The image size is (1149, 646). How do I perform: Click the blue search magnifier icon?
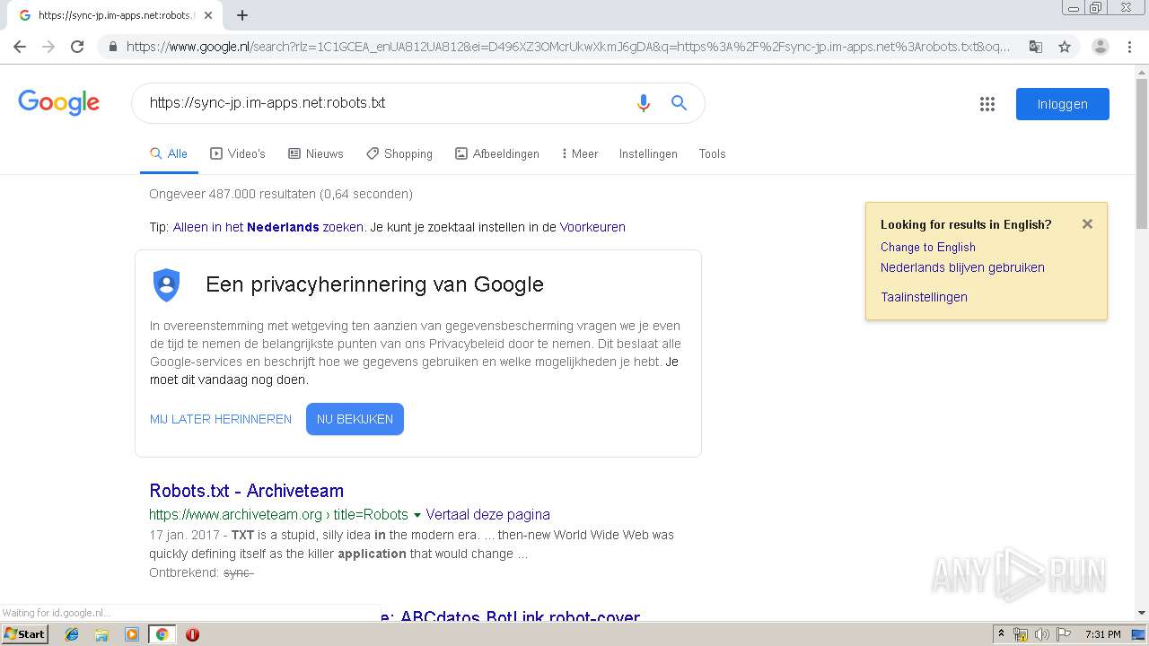679,103
